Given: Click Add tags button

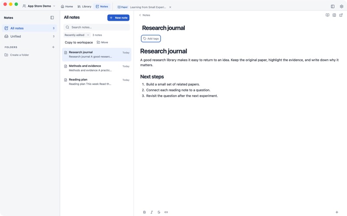Looking at the screenshot, I should (151, 38).
